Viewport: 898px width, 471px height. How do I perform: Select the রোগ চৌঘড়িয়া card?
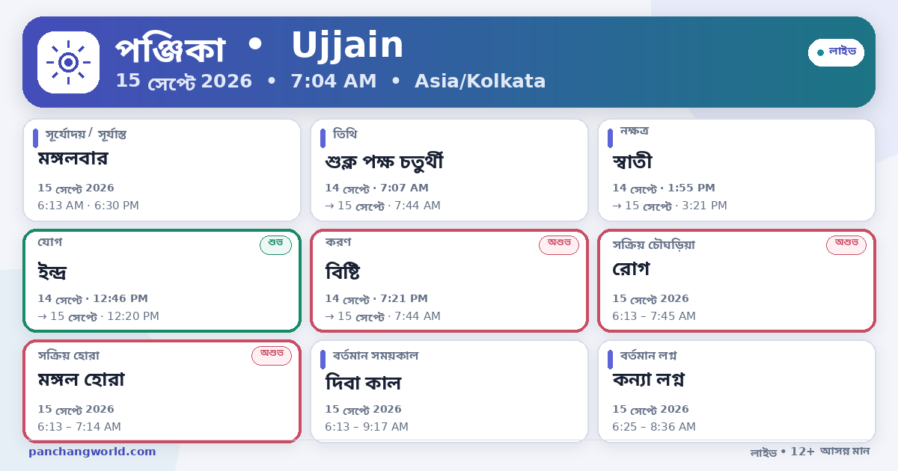736,280
